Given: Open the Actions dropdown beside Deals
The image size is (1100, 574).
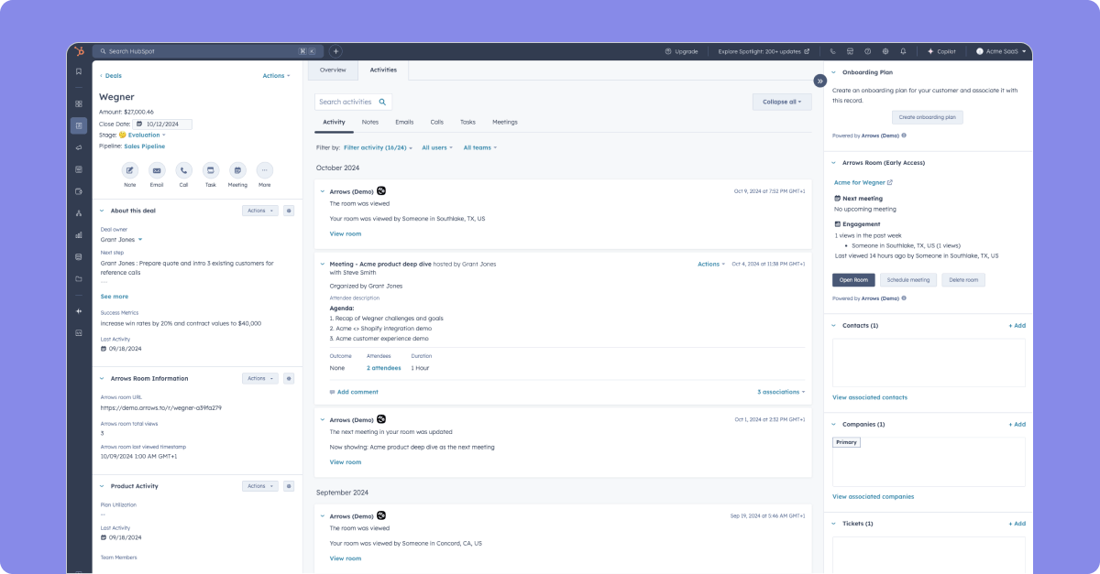Looking at the screenshot, I should coord(276,76).
